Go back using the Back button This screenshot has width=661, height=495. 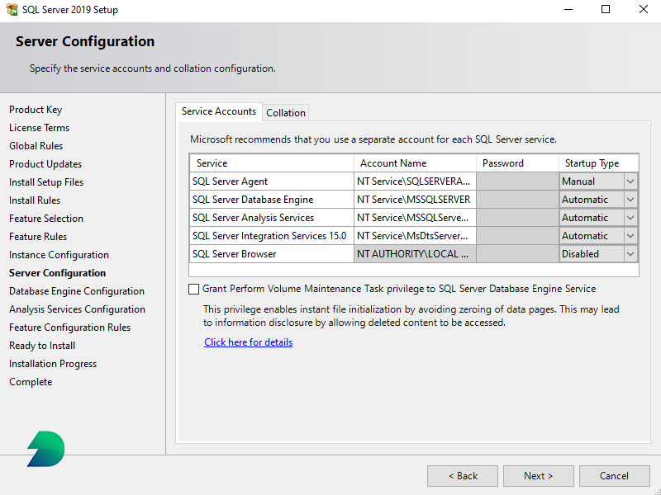tap(462, 475)
